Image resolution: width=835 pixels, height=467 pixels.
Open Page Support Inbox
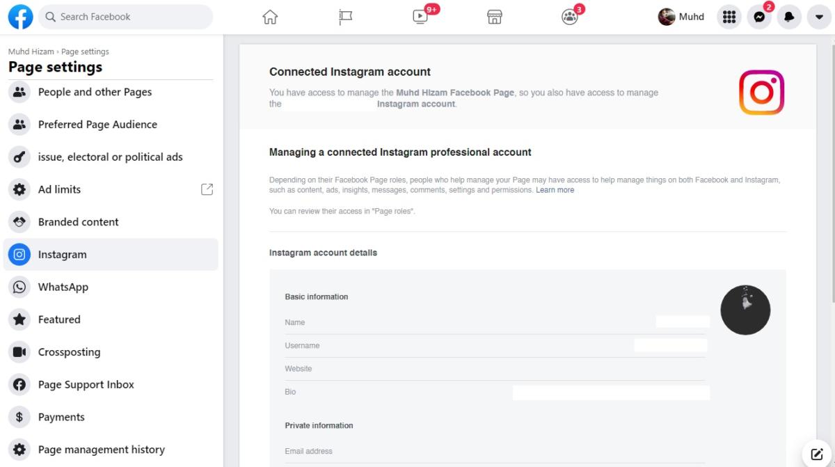pyautogui.click(x=111, y=384)
